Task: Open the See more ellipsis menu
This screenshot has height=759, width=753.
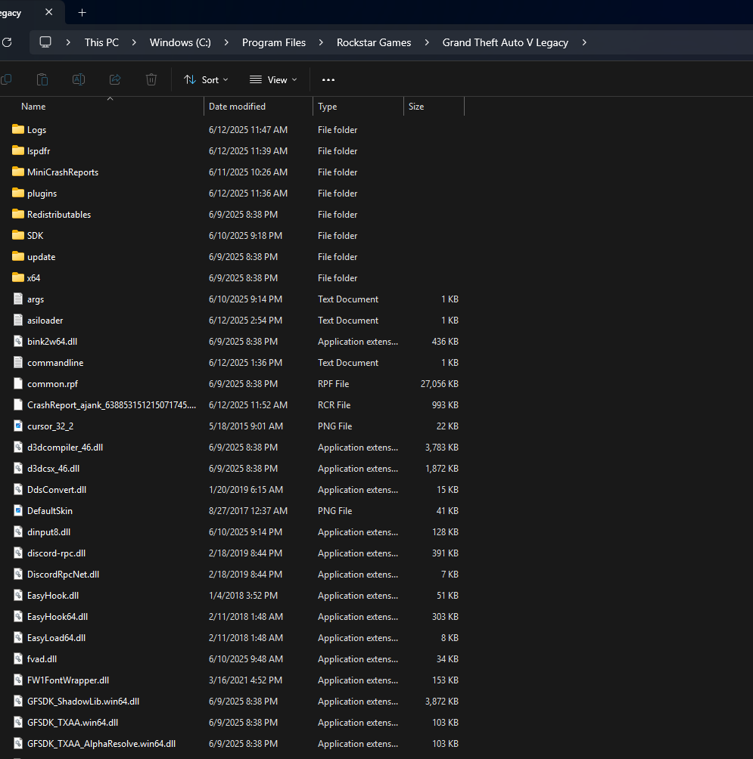Action: point(328,79)
